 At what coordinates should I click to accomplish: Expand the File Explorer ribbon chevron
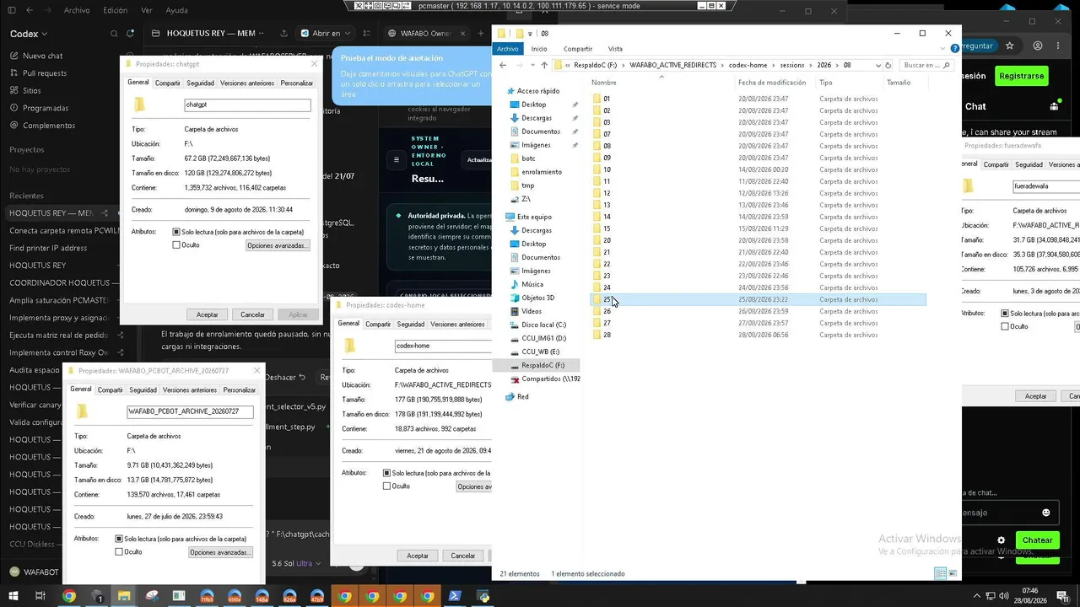[942, 49]
